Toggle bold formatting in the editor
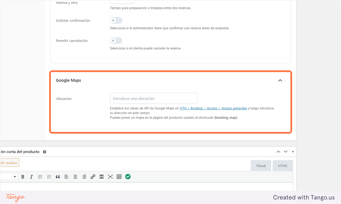341x204 pixels. tap(23, 176)
